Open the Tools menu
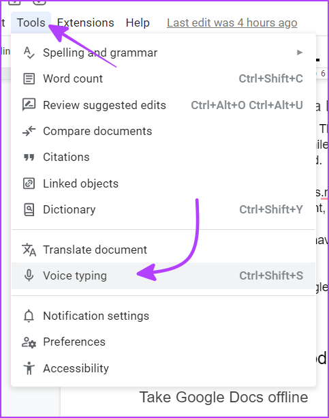 point(31,23)
